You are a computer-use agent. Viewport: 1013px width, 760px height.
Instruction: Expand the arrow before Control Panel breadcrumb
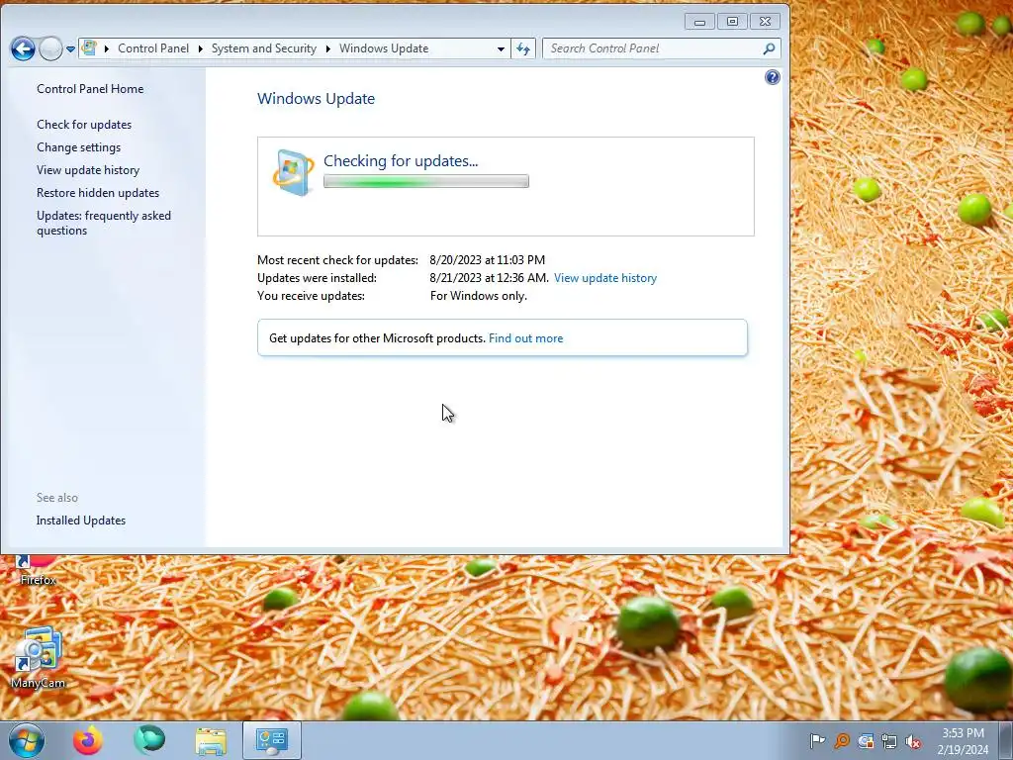[x=107, y=48]
